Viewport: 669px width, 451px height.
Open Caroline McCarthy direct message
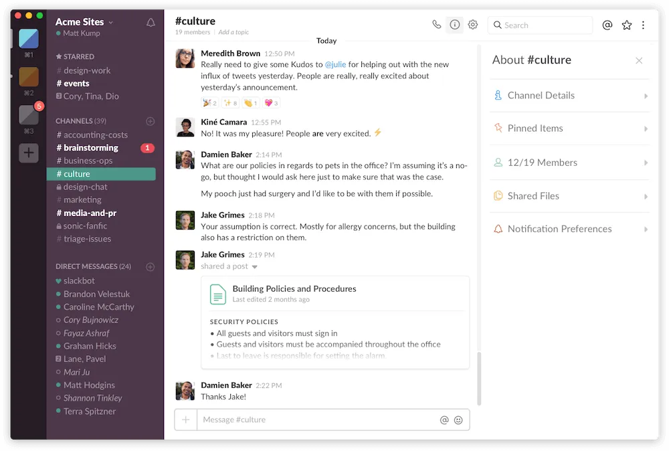coord(95,306)
